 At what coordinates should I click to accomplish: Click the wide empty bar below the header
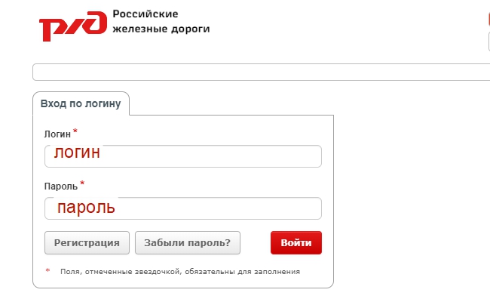point(260,72)
